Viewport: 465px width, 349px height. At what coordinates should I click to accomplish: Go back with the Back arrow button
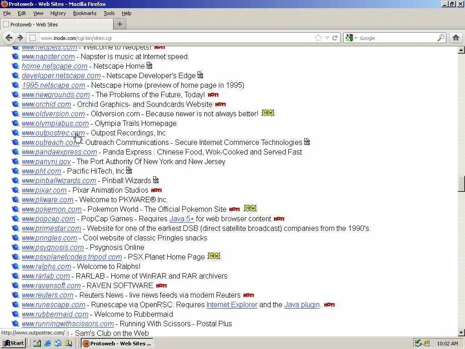click(x=9, y=38)
